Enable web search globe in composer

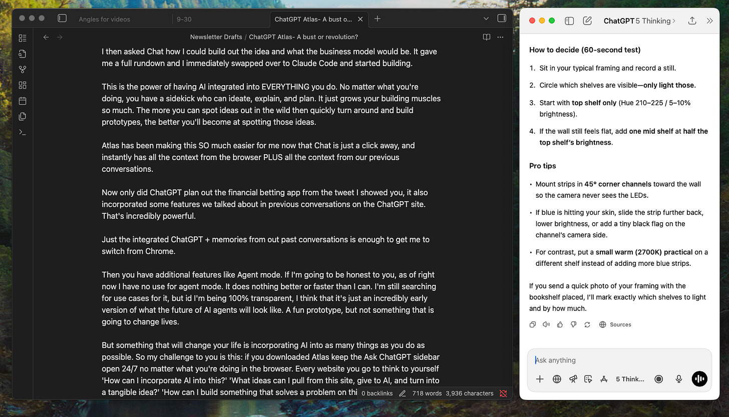[557, 379]
